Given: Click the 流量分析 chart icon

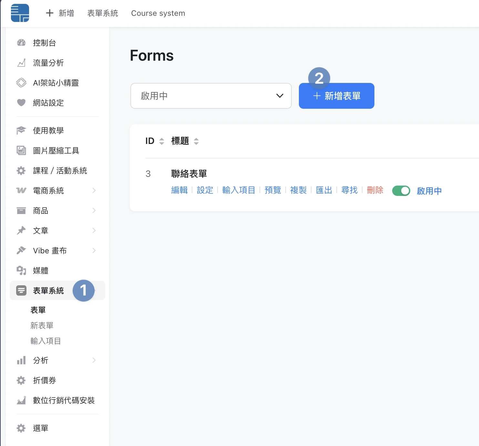Looking at the screenshot, I should pos(21,63).
